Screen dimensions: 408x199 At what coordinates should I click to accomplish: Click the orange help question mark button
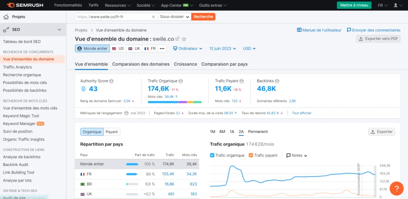click(x=396, y=189)
